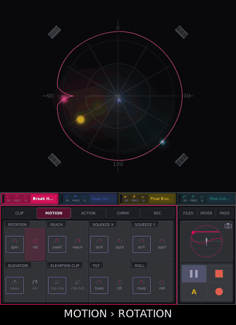Go to the REC tab
This screenshot has width=236, height=325.
158,213
